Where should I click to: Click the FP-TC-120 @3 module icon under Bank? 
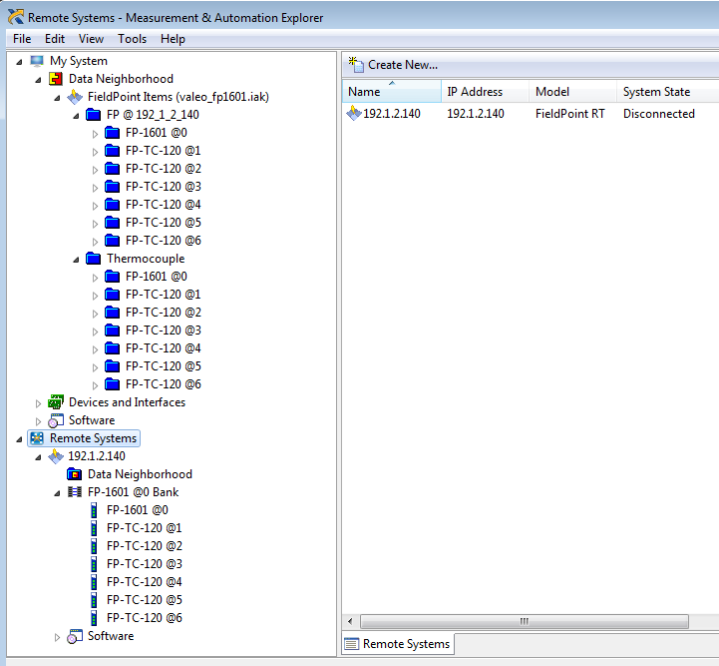(x=94, y=563)
